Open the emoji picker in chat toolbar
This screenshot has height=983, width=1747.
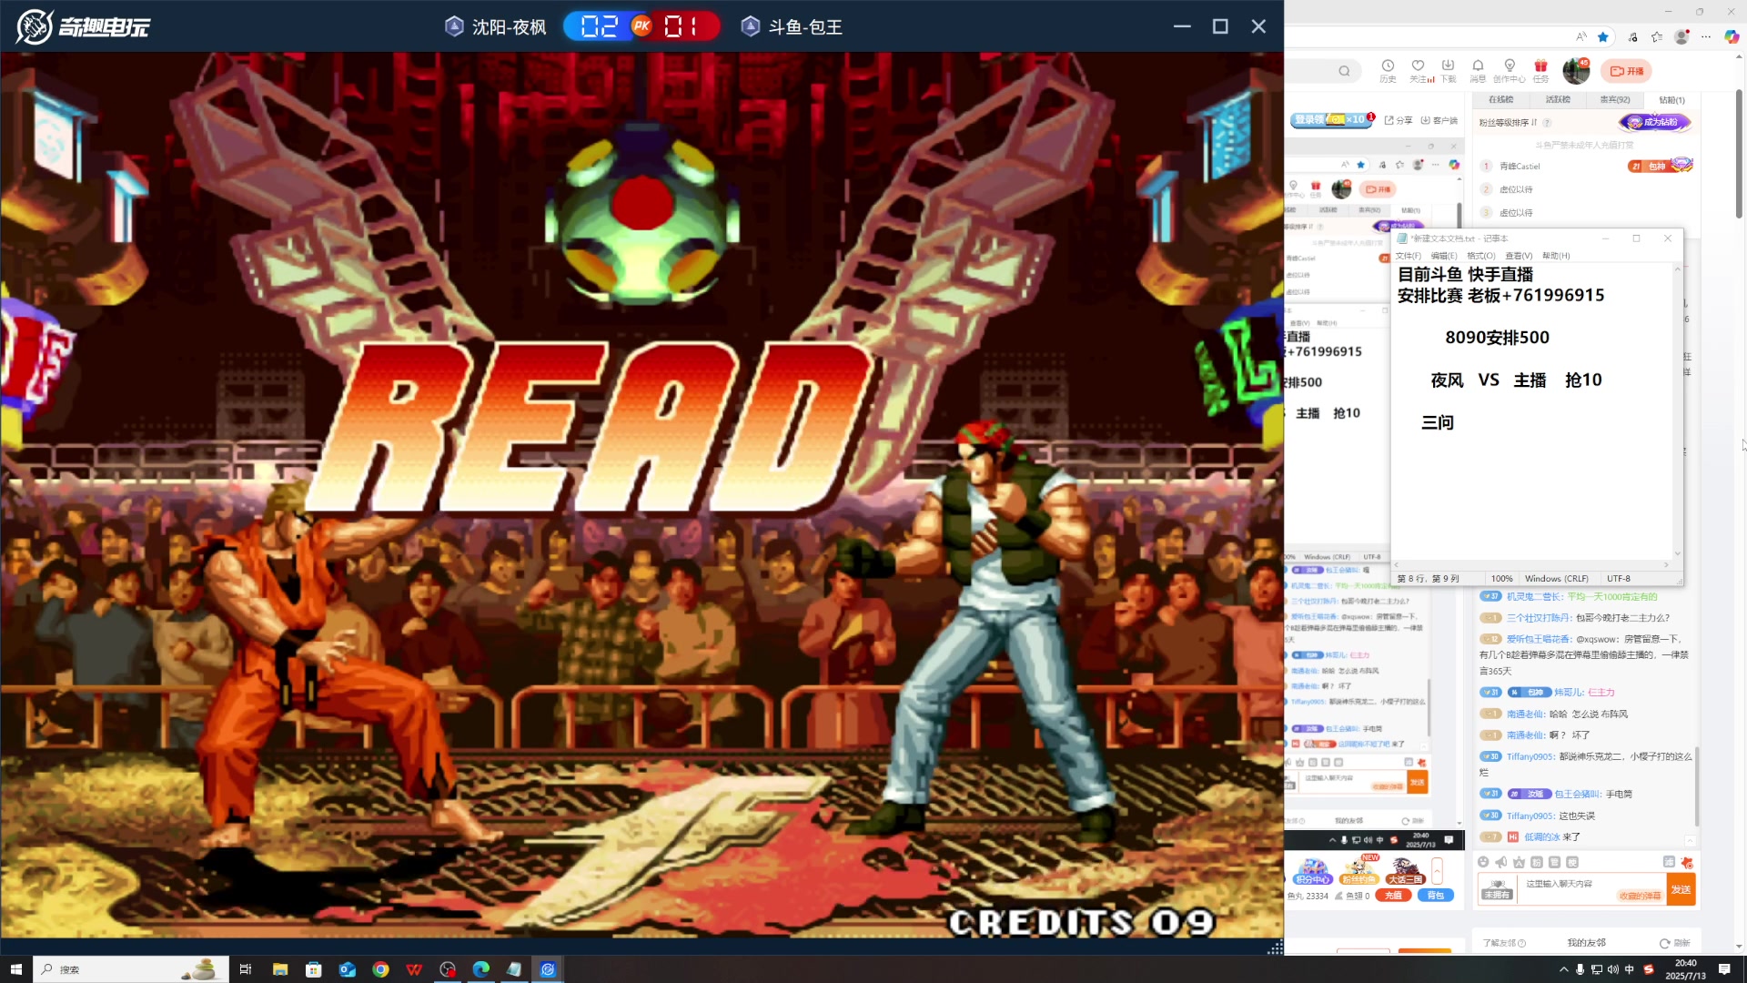1483,862
